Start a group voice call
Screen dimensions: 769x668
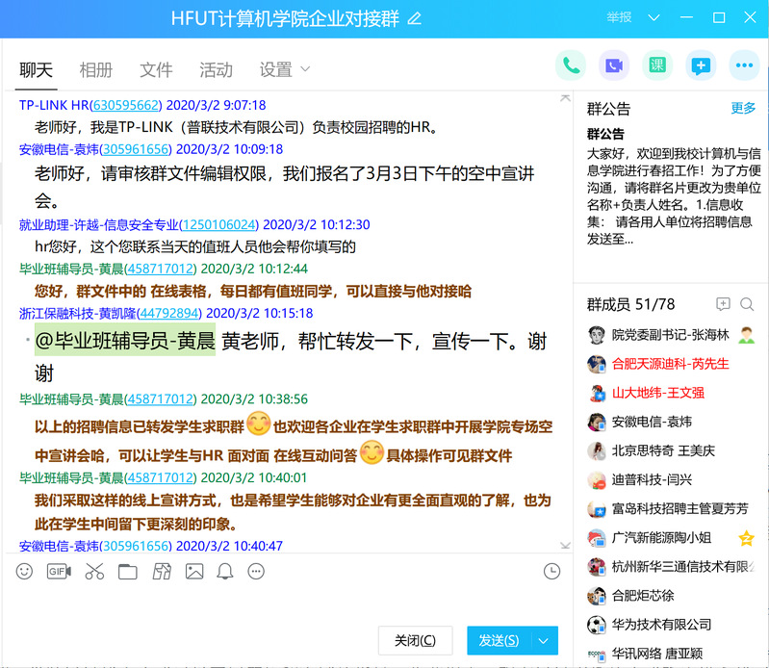572,65
